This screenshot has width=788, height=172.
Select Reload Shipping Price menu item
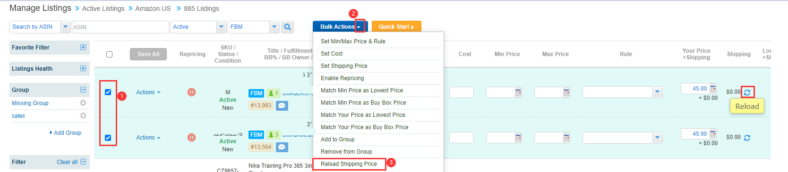pos(349,164)
